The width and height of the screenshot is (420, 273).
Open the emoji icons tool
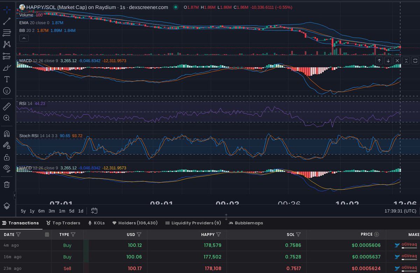(7, 91)
